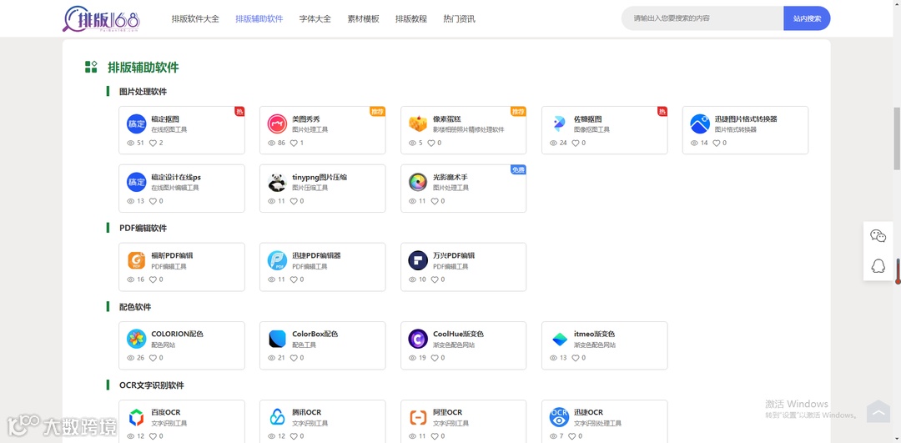This screenshot has width=901, height=443.
Task: Click the PDF编辑软件 section heading
Action: click(x=143, y=228)
